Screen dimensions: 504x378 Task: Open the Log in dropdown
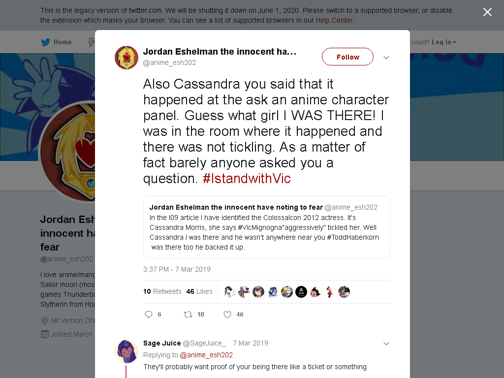(x=443, y=42)
